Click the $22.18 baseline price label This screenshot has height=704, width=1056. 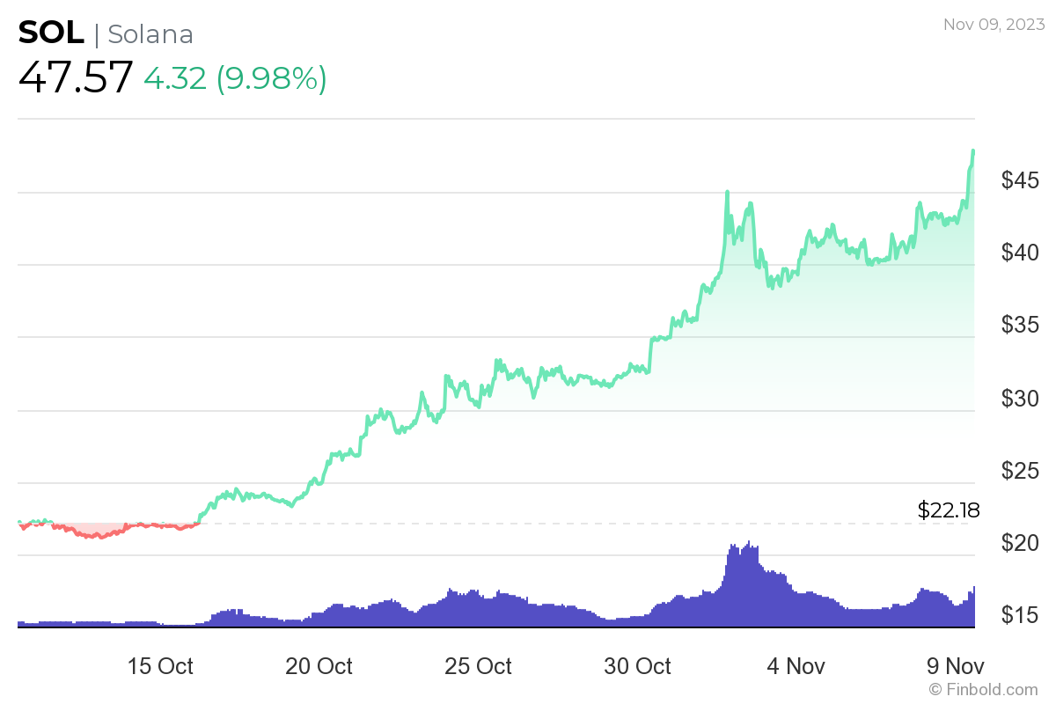pyautogui.click(x=948, y=510)
